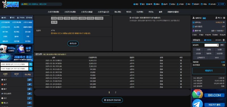
Task: Open 공지사항 megaphone link in top bar
Action: click(x=212, y=4)
